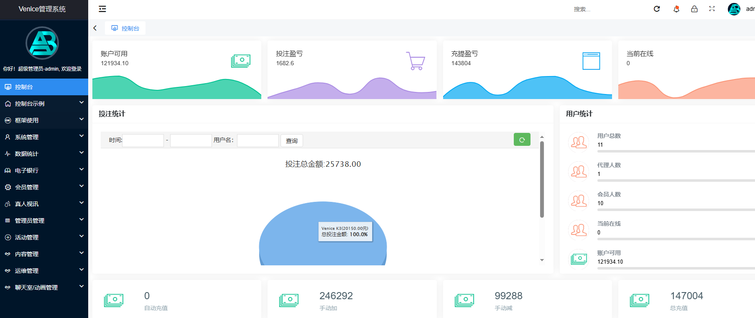Click the AB logo in the sidebar
The height and width of the screenshot is (318, 755).
pos(42,43)
